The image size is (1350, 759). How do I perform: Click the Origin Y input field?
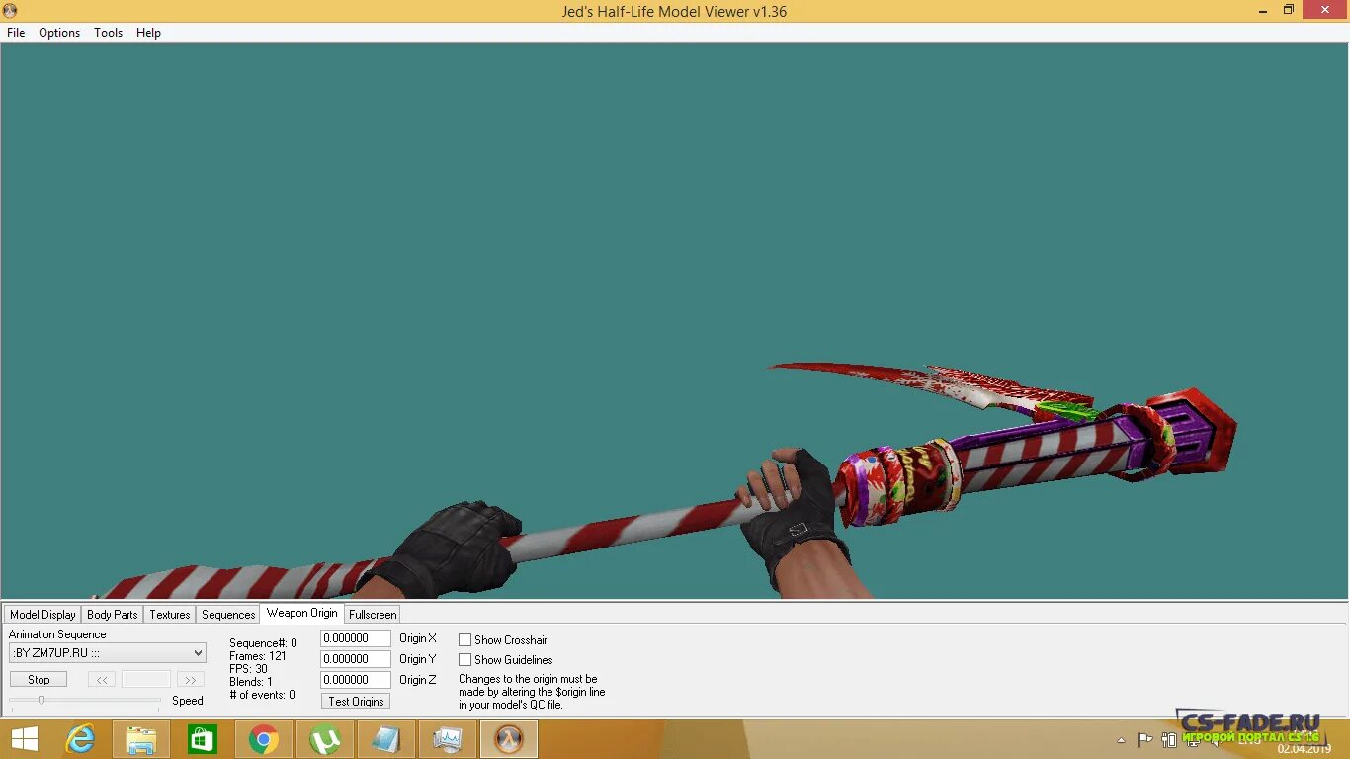[356, 659]
